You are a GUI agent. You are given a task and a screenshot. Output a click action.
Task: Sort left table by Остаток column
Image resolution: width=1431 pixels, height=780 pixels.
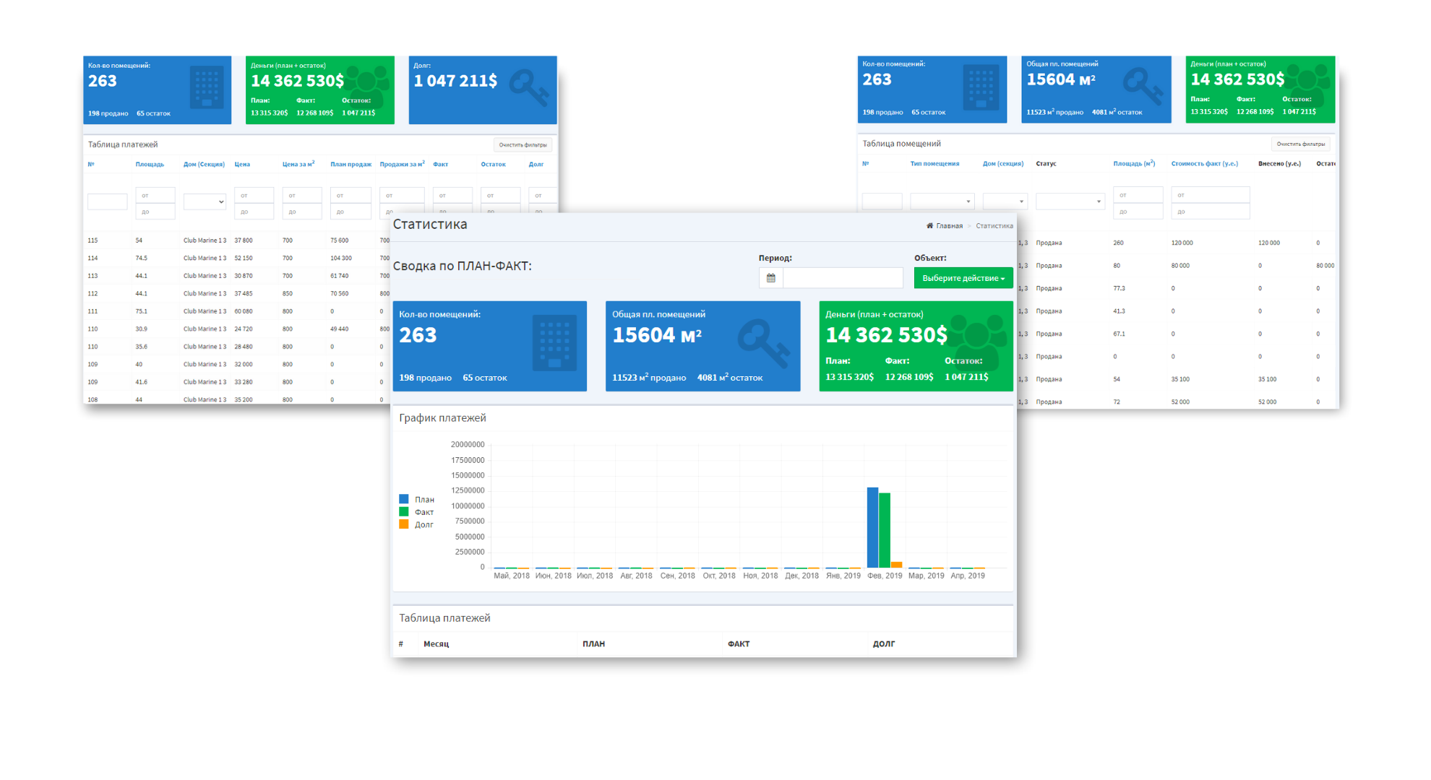493,165
